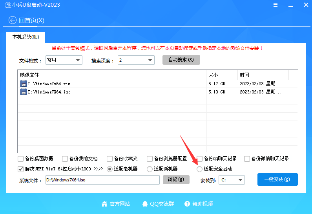Start install with 一键安装(K) button
The width and height of the screenshot is (312, 214).
(x=277, y=179)
